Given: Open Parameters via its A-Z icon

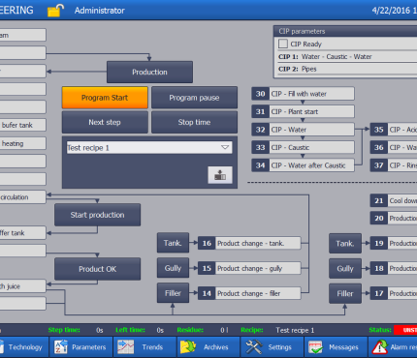Looking at the screenshot, I should click(60, 347).
